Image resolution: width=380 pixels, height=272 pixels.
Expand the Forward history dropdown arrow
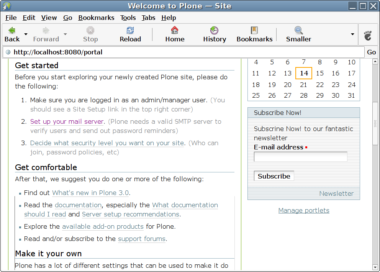65,34
